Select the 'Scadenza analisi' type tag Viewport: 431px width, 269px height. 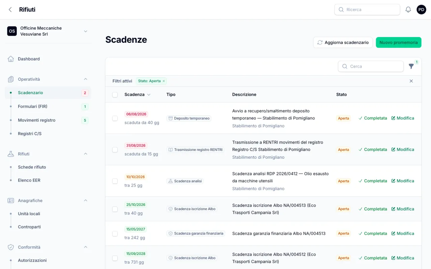tap(185, 181)
